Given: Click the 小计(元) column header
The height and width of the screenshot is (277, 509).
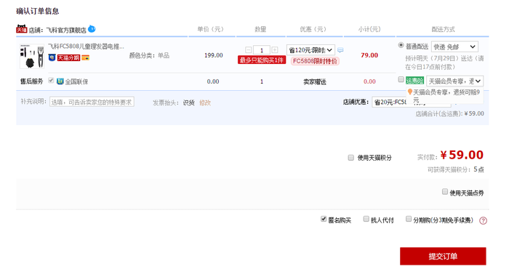Looking at the screenshot, I should tap(369, 29).
